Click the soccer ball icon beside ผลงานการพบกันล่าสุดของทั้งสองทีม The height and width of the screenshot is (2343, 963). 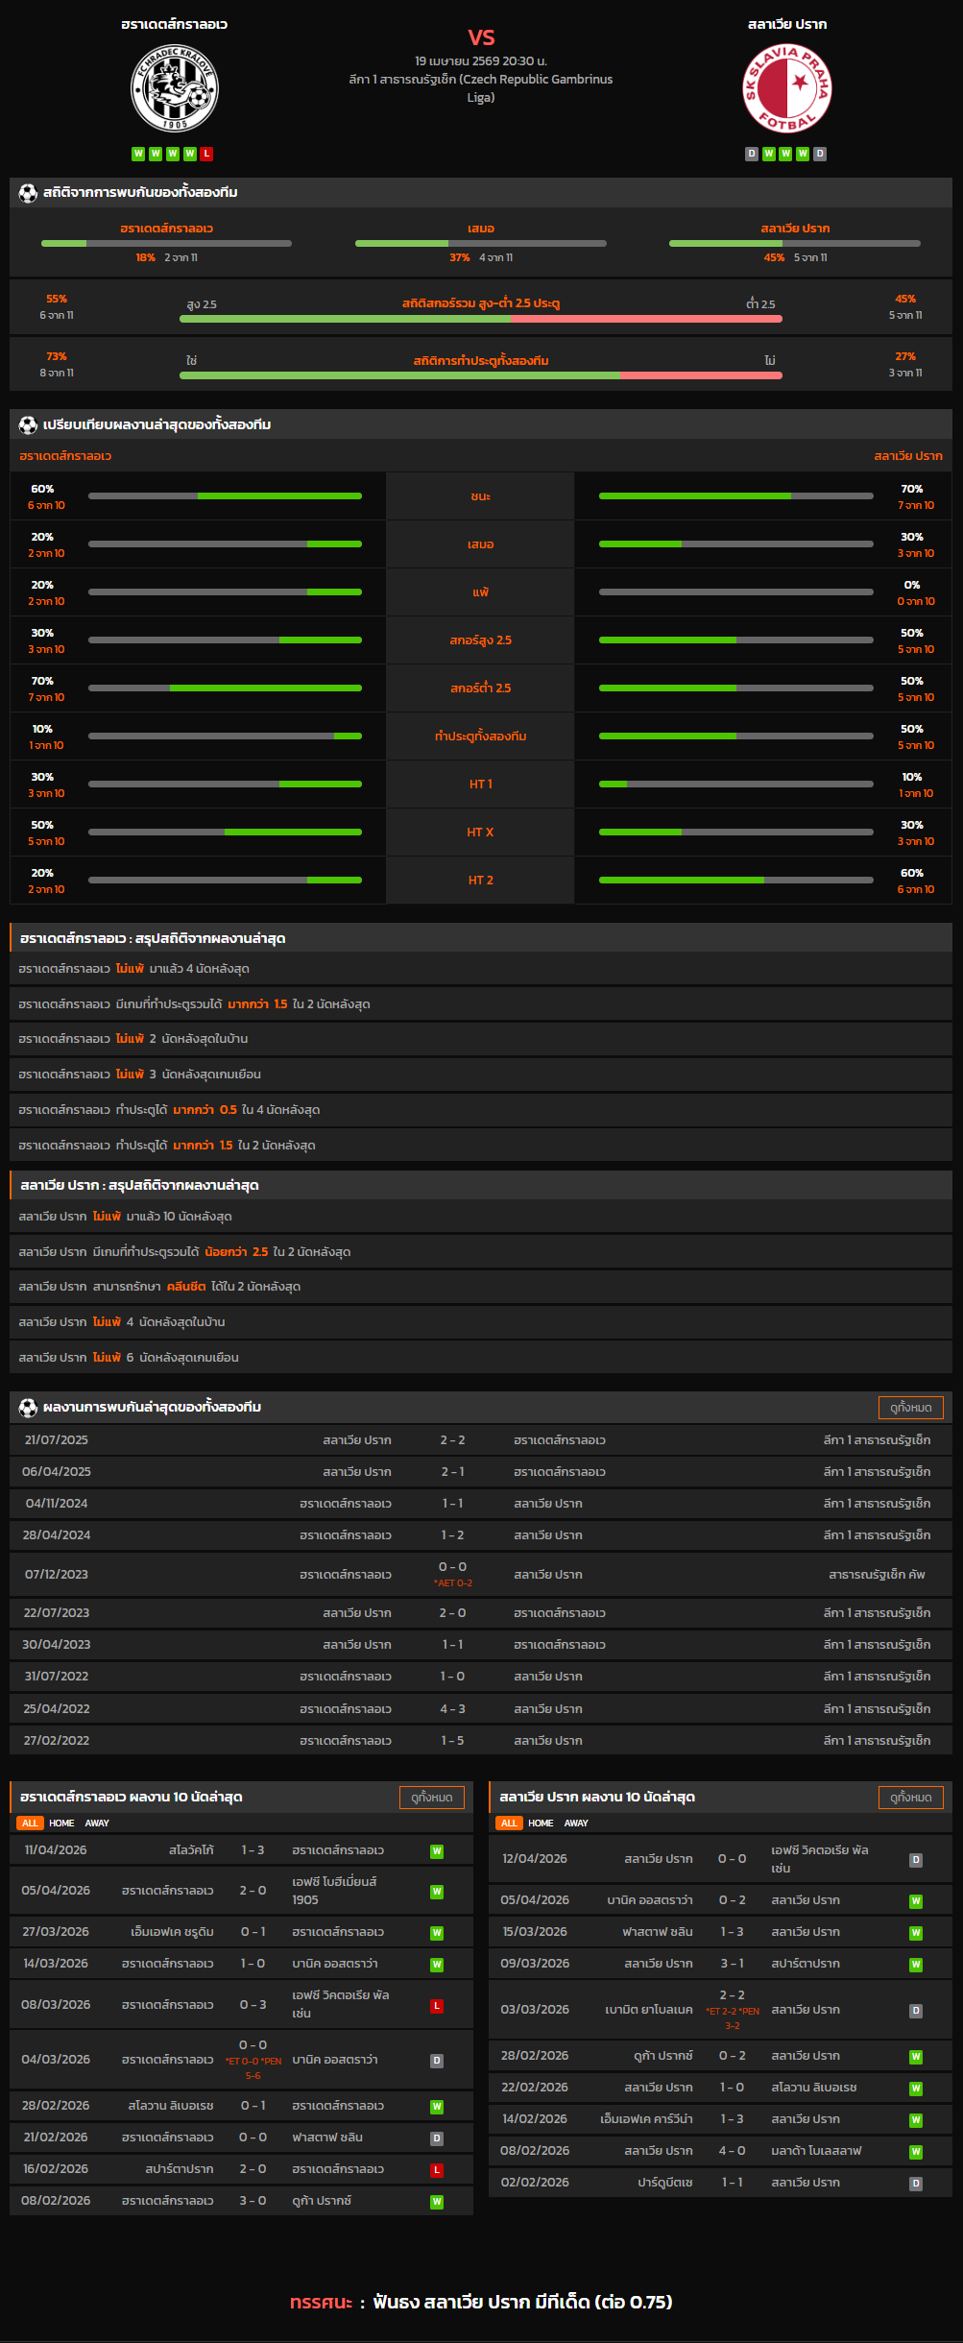[x=28, y=1407]
